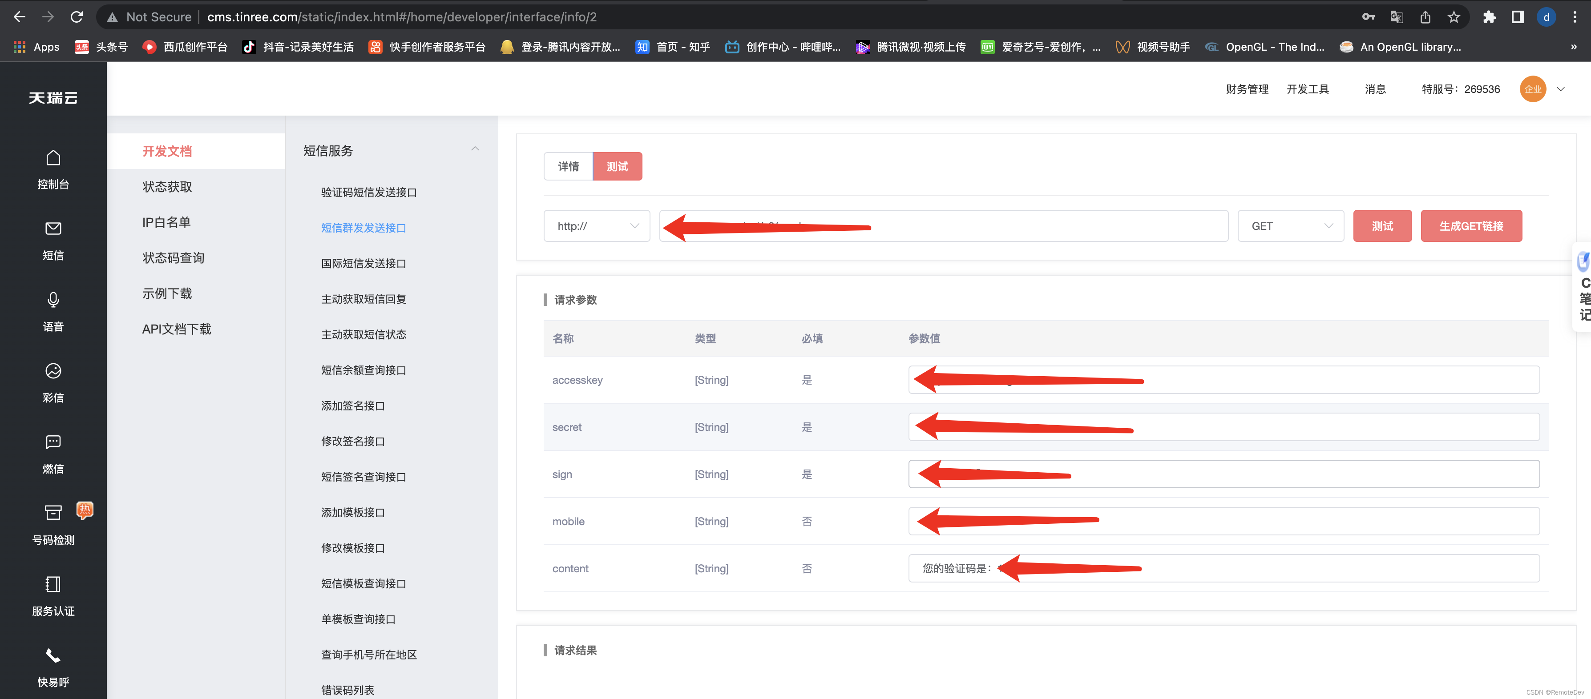Select API文档下载 in the developer menu
The image size is (1591, 699).
177,329
